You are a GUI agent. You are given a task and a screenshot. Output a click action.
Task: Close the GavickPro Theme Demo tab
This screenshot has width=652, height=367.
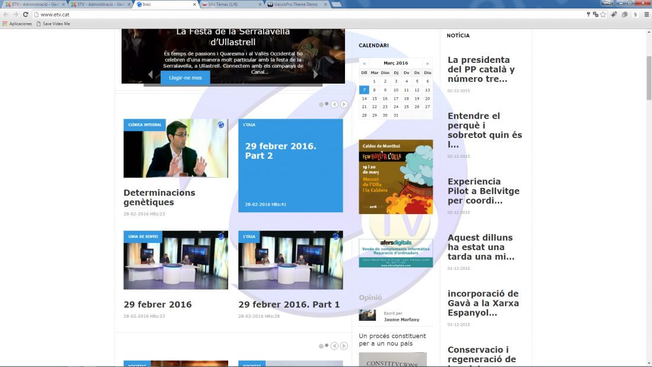[x=325, y=4]
